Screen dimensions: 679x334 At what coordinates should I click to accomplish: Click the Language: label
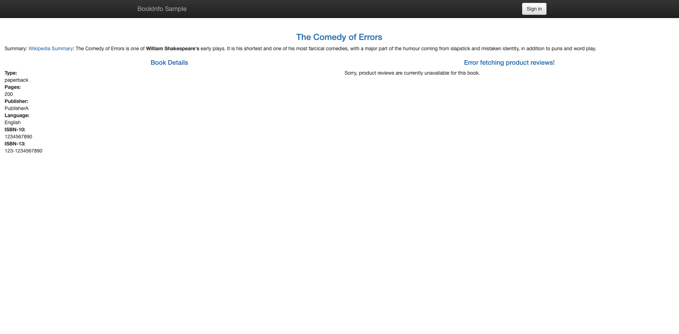tap(17, 115)
